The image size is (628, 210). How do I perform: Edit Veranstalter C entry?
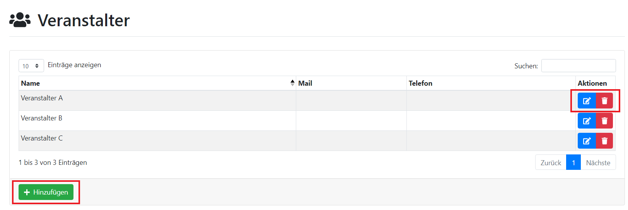(x=587, y=141)
